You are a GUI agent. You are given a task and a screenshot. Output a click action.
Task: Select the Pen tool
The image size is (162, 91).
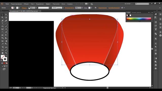click(x=3, y=20)
